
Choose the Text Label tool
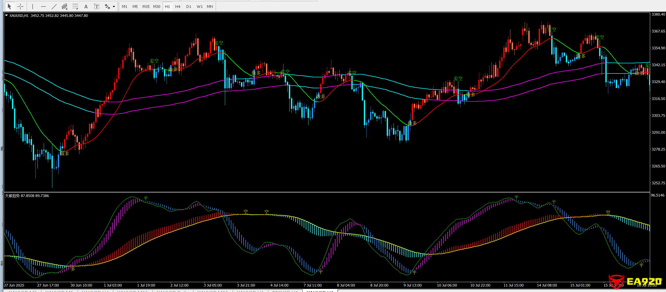pos(97,6)
